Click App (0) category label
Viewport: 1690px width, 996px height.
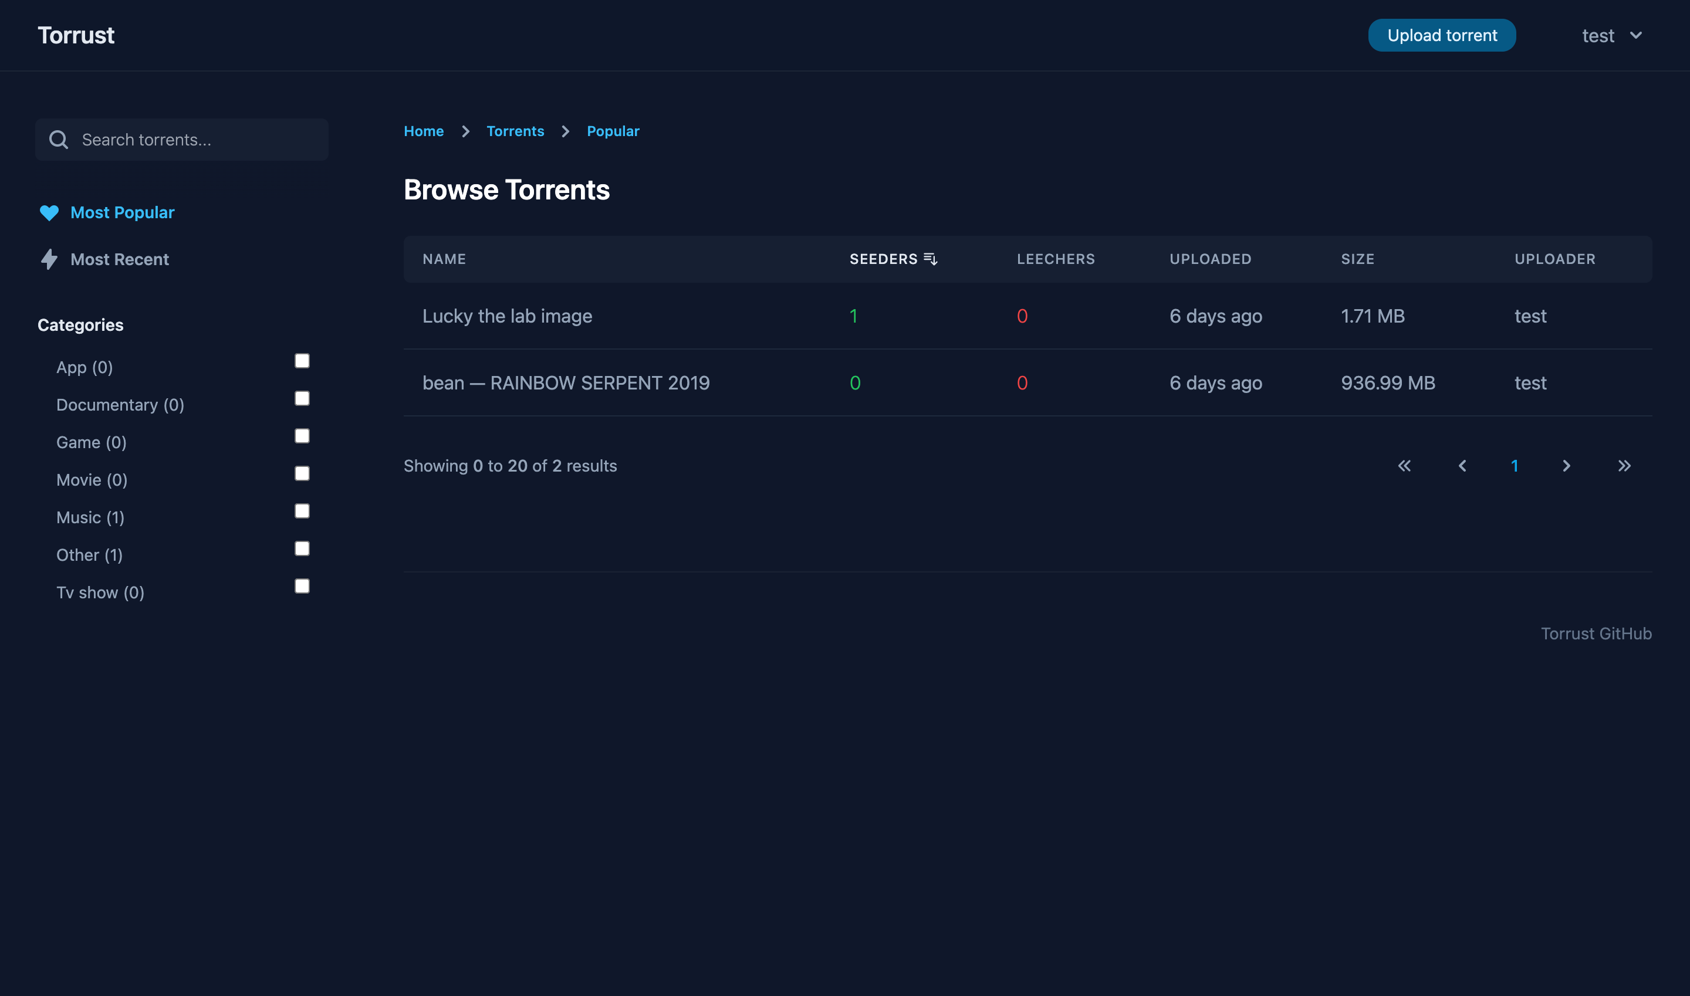[x=84, y=367]
